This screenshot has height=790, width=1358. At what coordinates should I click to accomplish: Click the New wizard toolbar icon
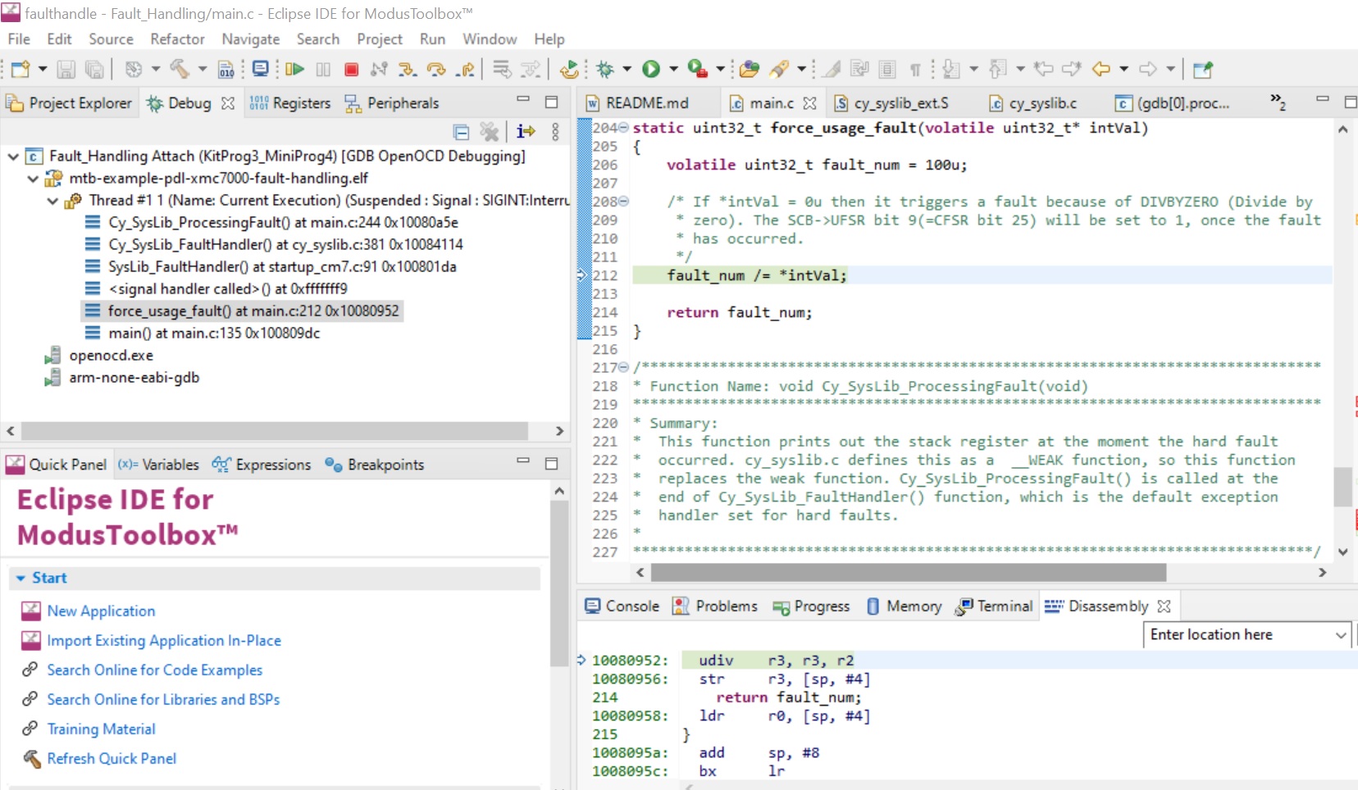tap(21, 70)
